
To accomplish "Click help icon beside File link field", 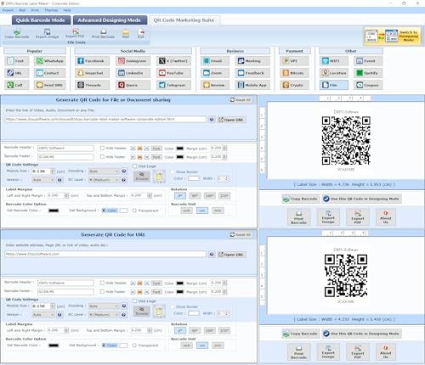I will pos(212,120).
